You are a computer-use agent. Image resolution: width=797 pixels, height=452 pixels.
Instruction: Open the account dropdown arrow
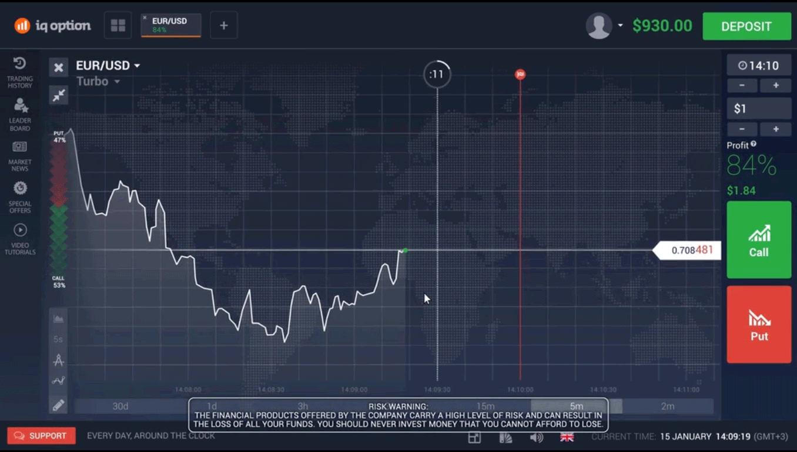coord(620,26)
